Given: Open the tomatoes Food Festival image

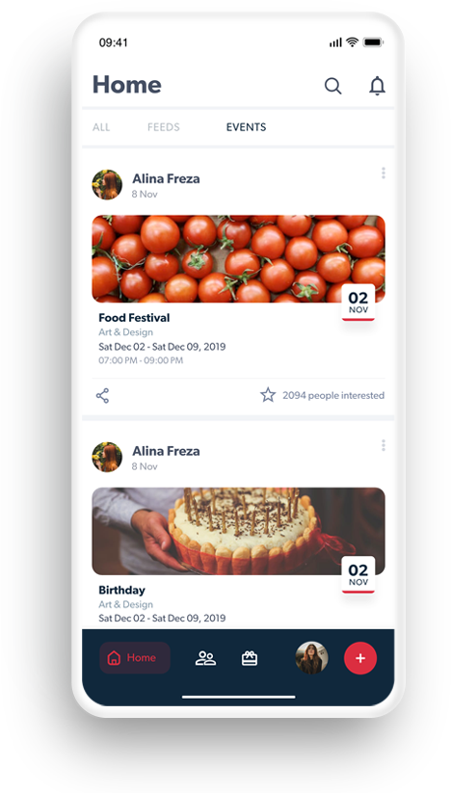Looking at the screenshot, I should pyautogui.click(x=238, y=259).
